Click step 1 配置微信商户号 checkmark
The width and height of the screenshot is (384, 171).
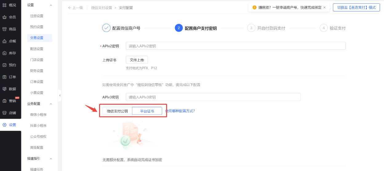coord(106,28)
